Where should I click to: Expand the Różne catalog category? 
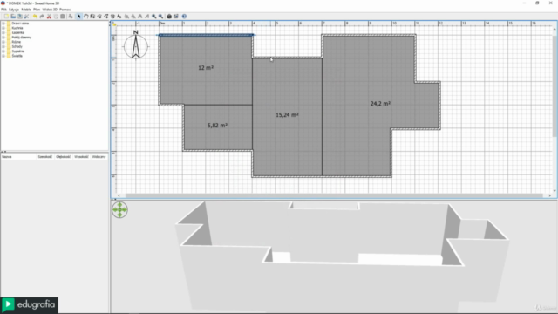(3, 42)
